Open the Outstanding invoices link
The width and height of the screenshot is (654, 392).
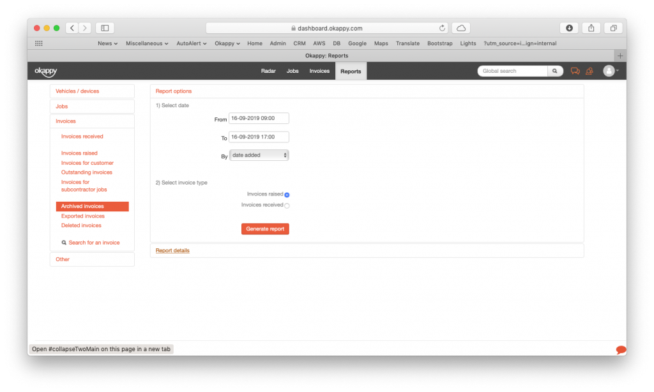pos(87,172)
